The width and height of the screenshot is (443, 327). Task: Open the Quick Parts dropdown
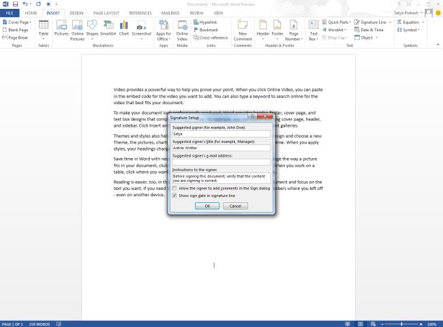pyautogui.click(x=350, y=22)
